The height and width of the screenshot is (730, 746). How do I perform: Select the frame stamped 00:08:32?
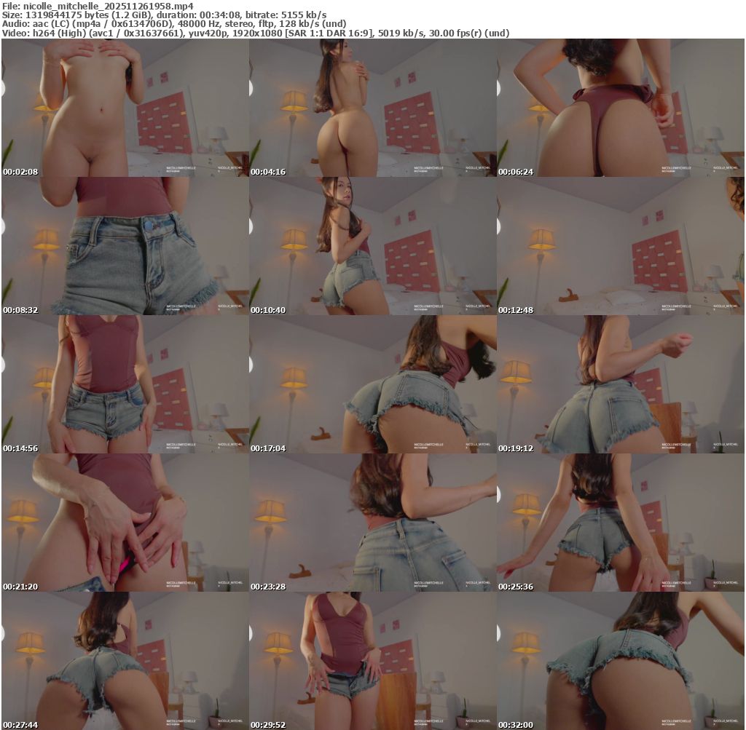coord(125,246)
